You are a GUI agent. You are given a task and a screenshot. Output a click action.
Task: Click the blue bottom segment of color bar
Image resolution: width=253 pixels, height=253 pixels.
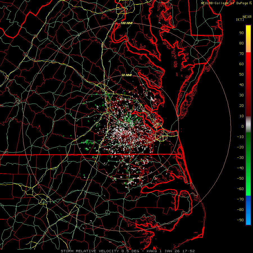click(248, 210)
